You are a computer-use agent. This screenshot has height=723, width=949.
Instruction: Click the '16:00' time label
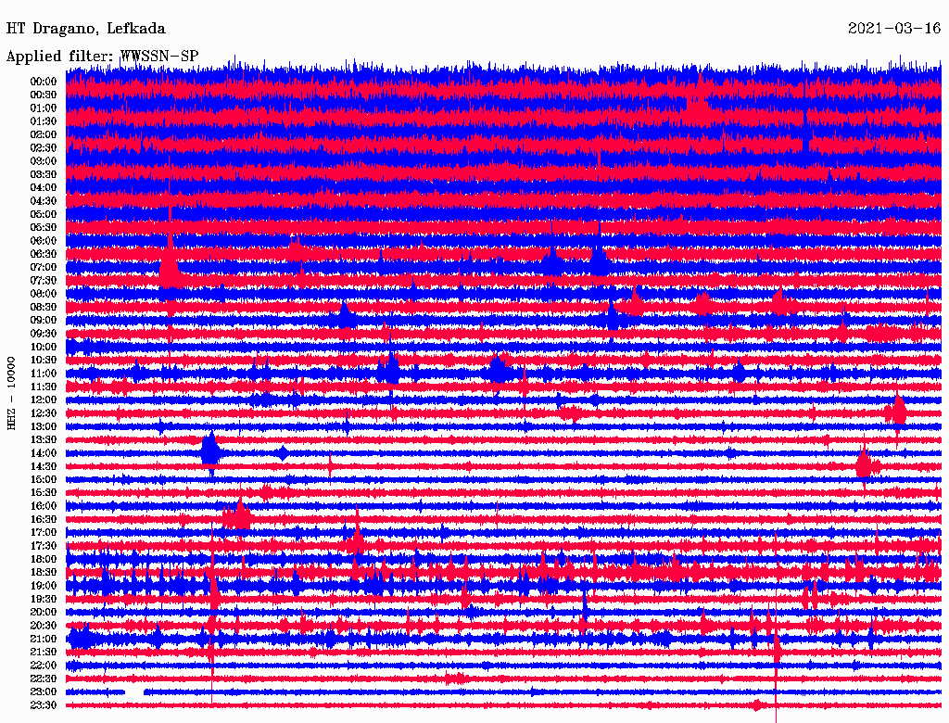(44, 506)
